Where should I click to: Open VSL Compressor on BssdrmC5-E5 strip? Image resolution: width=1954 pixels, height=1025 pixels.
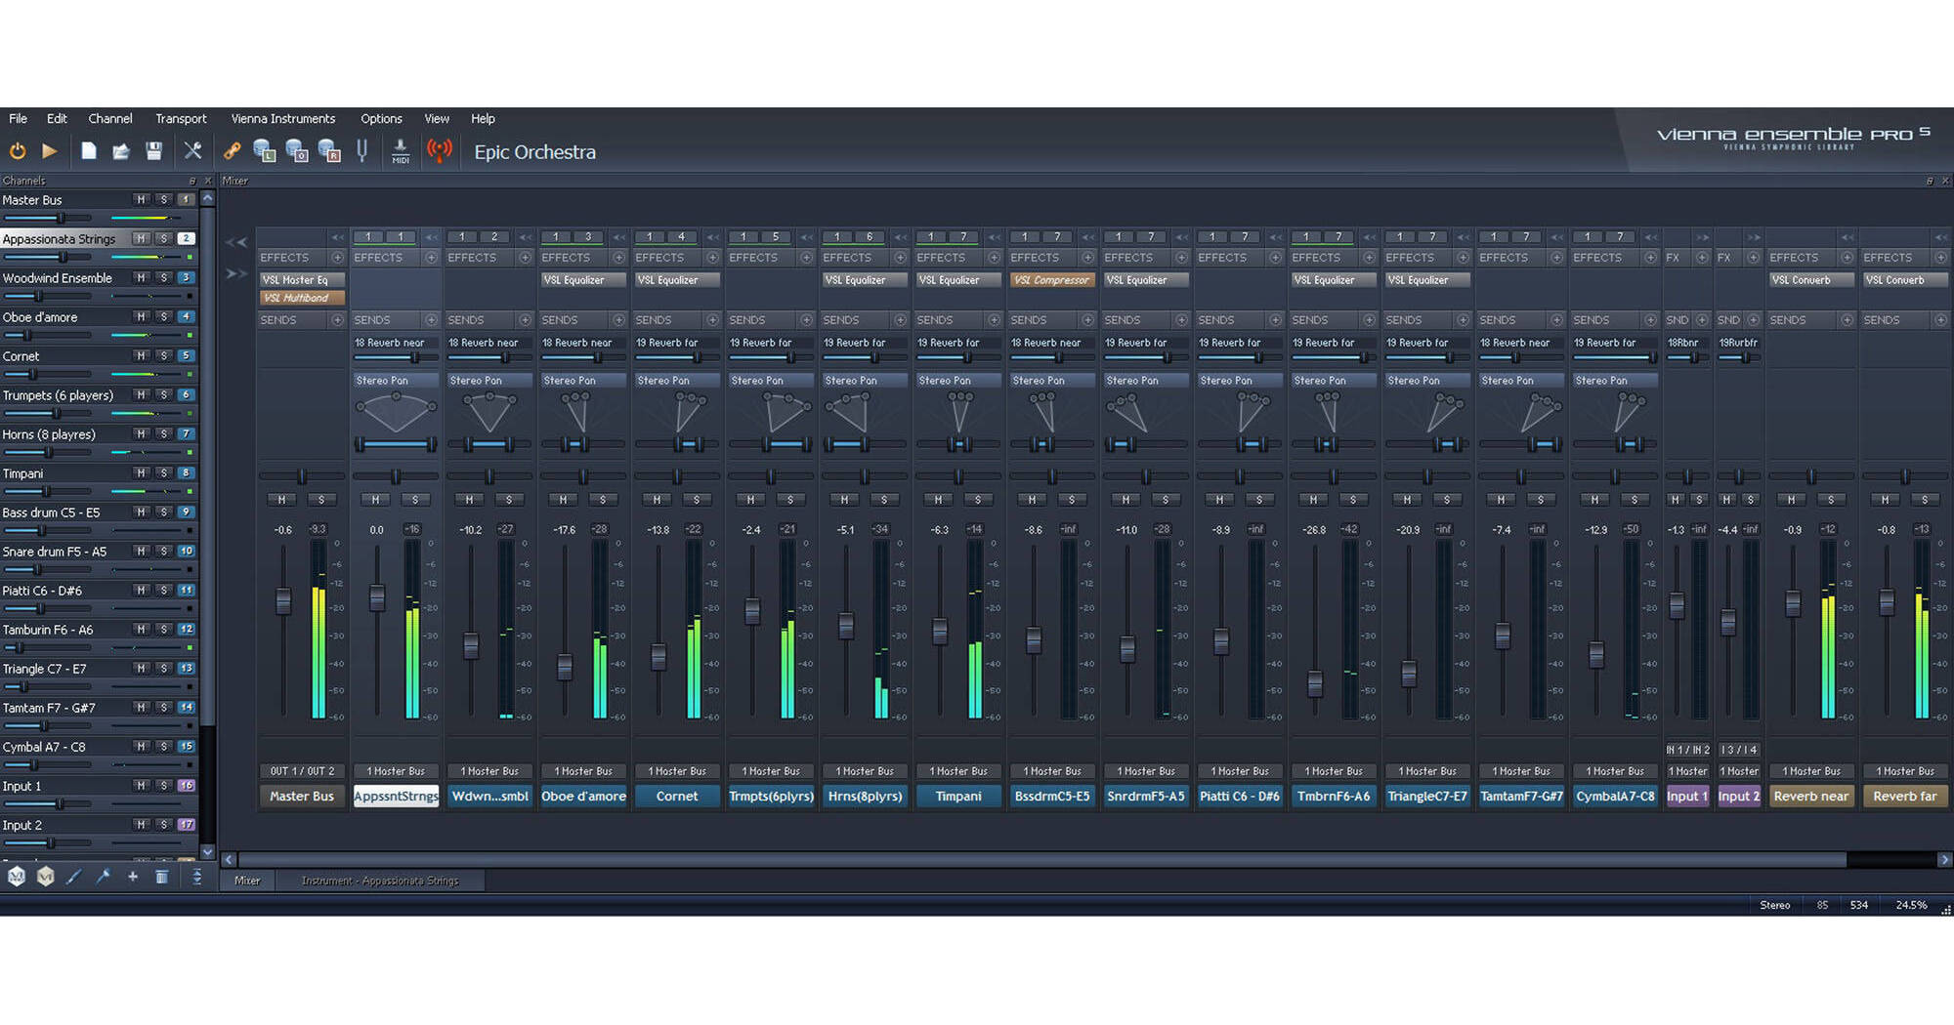pyautogui.click(x=1052, y=280)
